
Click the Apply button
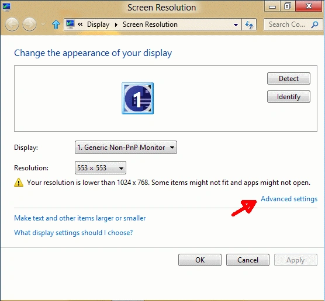(x=296, y=260)
